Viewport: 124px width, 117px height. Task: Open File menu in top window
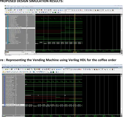point(6,7)
